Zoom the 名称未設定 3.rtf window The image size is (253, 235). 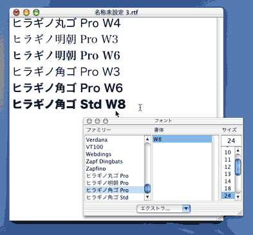coord(36,12)
